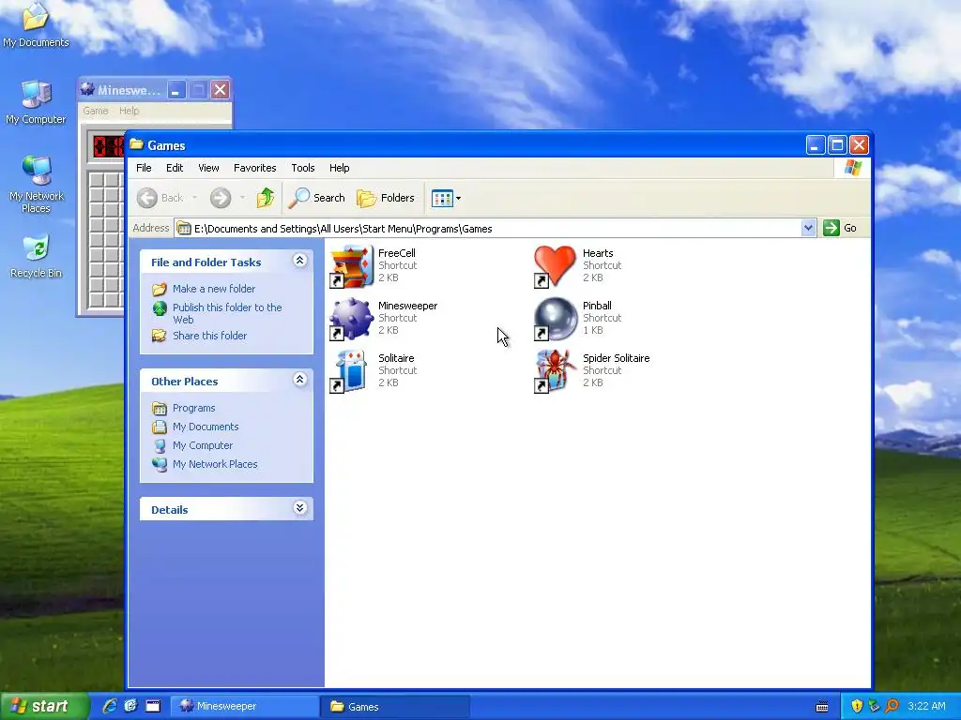961x720 pixels.
Task: Click the Windows flag logo in toolbar
Action: pos(852,168)
